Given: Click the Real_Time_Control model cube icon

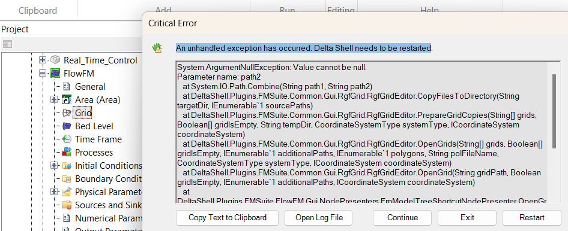Looking at the screenshot, I should [x=55, y=60].
